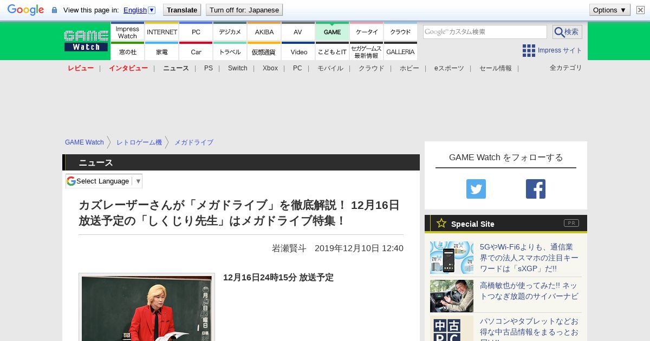Image resolution: width=650 pixels, height=341 pixels.
Task: Open the INTERNET tab
Action: [162, 32]
